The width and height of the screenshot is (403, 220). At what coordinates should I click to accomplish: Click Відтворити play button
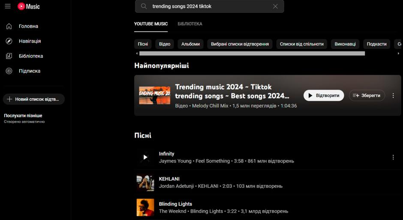[x=324, y=96]
